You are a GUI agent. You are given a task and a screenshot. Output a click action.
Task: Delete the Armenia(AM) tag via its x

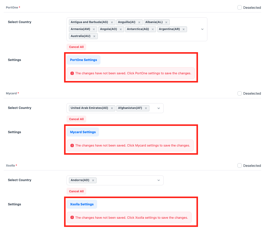(x=94, y=29)
